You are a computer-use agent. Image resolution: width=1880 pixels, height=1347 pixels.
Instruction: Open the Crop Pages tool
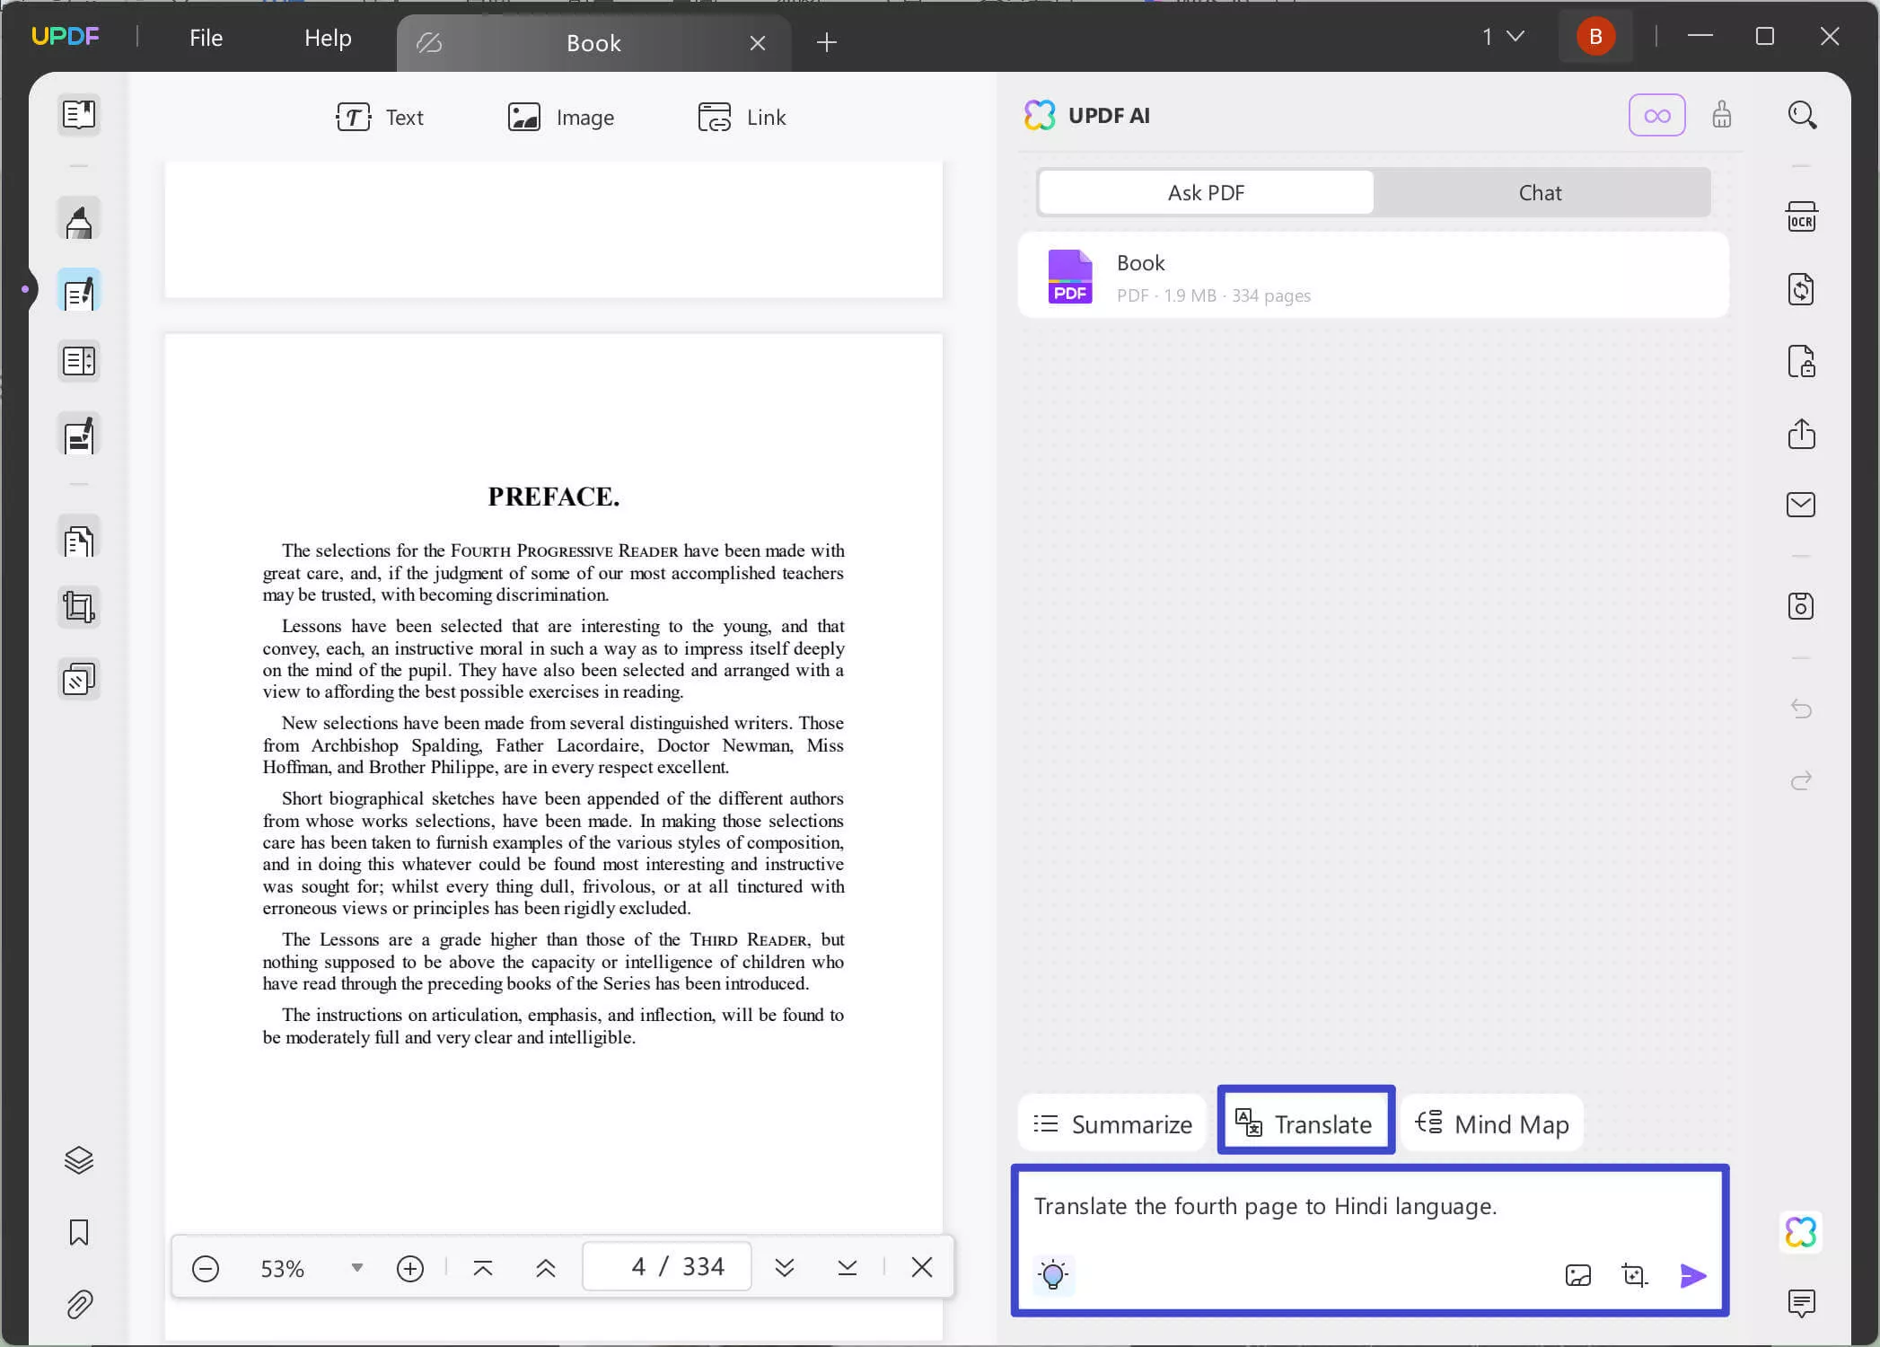pos(79,608)
